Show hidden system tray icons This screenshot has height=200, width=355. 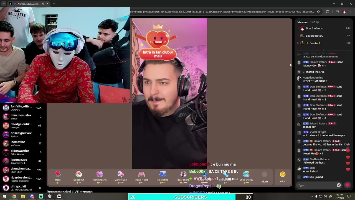tap(312, 196)
